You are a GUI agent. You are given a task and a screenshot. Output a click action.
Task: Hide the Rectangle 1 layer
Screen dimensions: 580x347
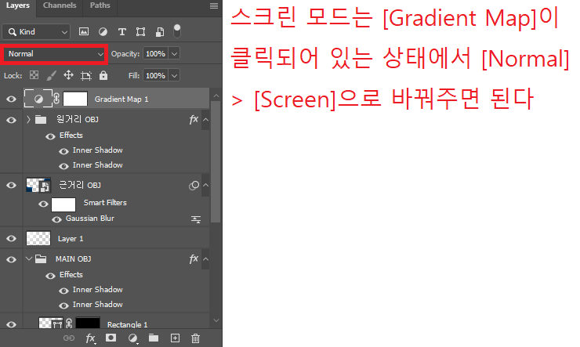pos(12,324)
